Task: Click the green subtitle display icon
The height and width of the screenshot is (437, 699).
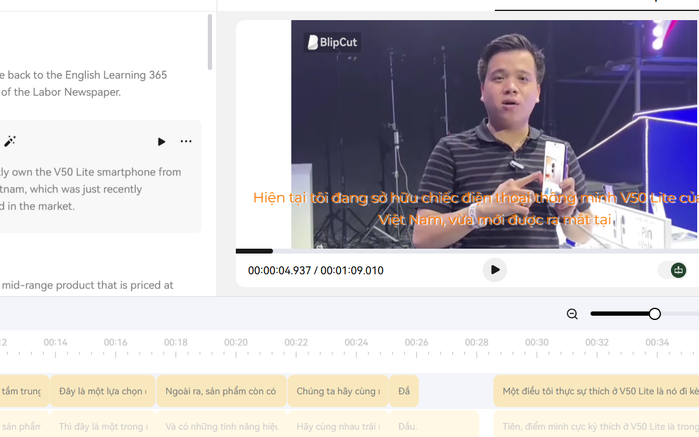Action: point(678,270)
